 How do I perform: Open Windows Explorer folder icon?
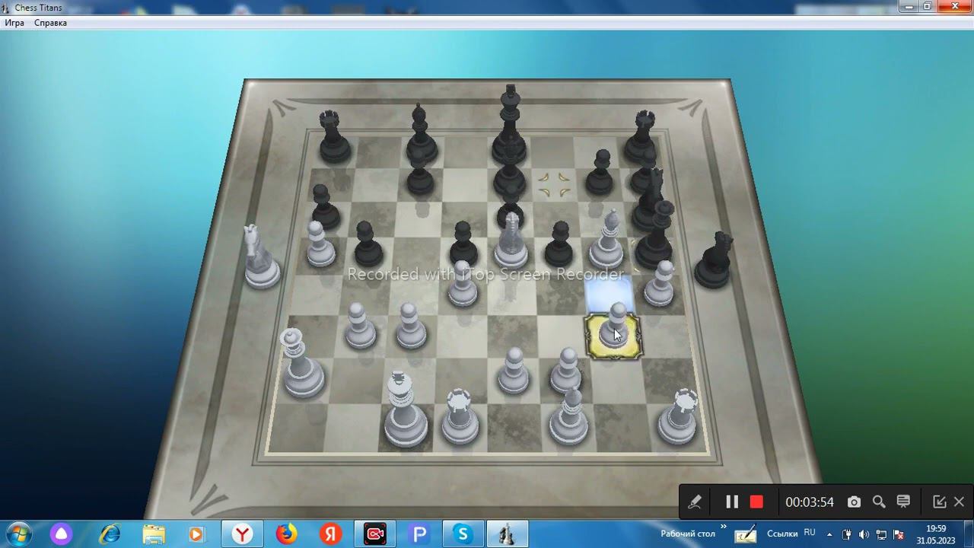pos(154,534)
